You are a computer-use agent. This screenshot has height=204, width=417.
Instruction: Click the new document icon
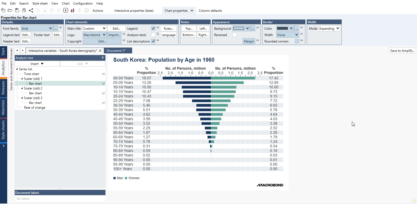click(3, 10)
